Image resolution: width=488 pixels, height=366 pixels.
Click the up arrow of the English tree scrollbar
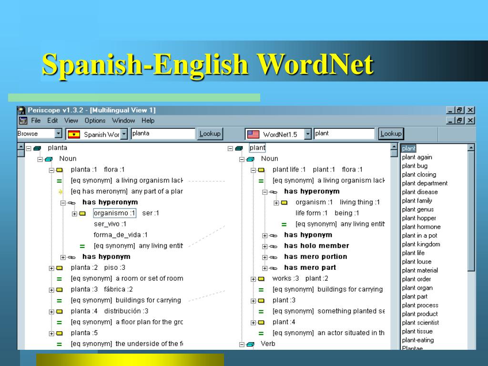coord(394,147)
